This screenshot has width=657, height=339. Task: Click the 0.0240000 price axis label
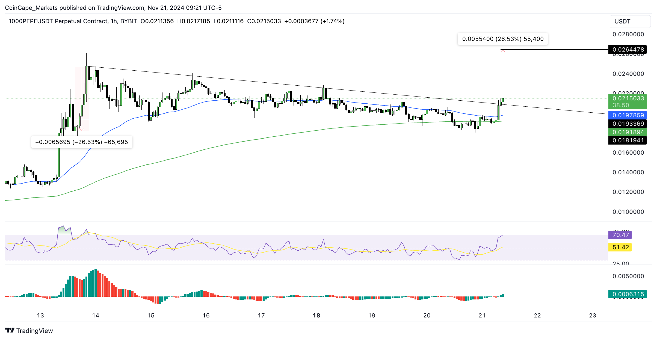[x=628, y=74]
